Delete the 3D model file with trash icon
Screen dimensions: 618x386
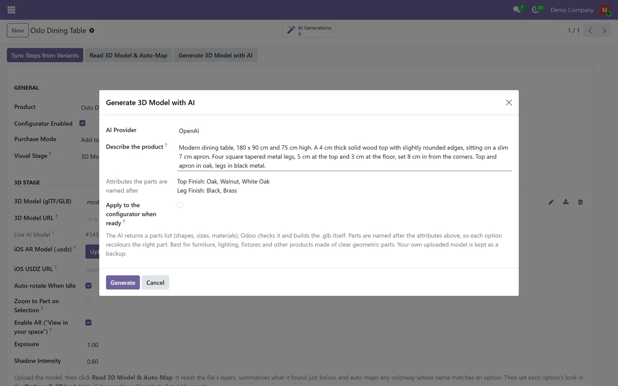coord(580,202)
